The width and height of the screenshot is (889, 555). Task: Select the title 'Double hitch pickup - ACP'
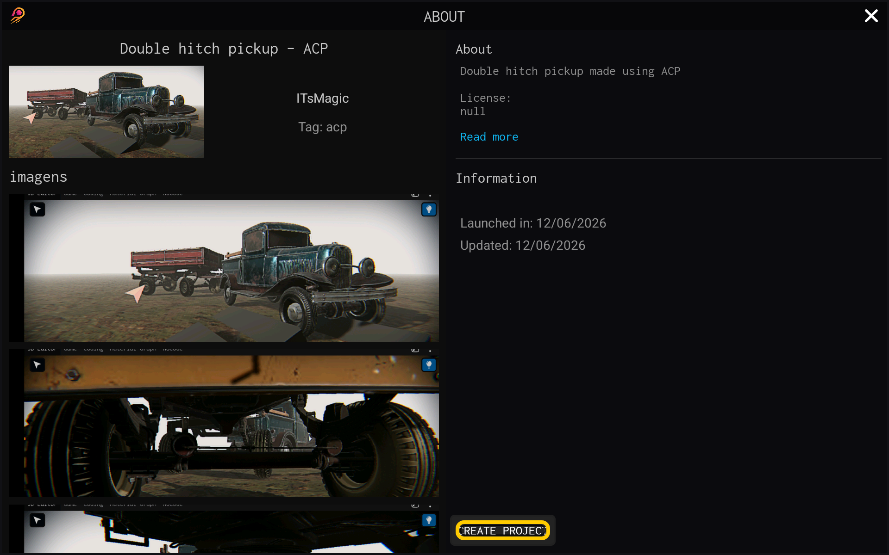pos(224,49)
